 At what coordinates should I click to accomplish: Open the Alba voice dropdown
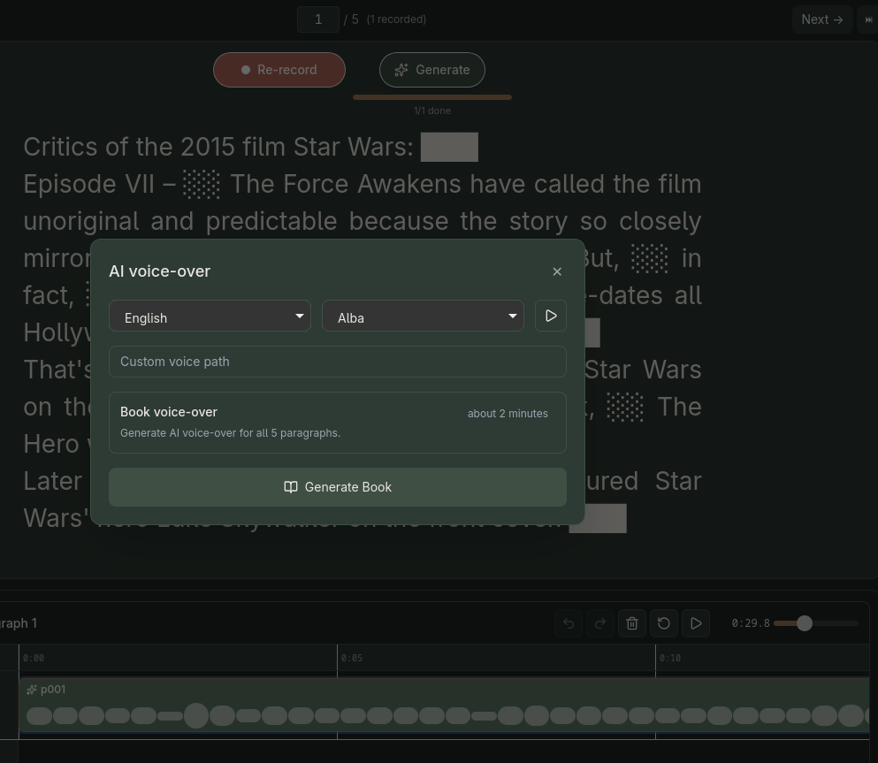coord(423,316)
